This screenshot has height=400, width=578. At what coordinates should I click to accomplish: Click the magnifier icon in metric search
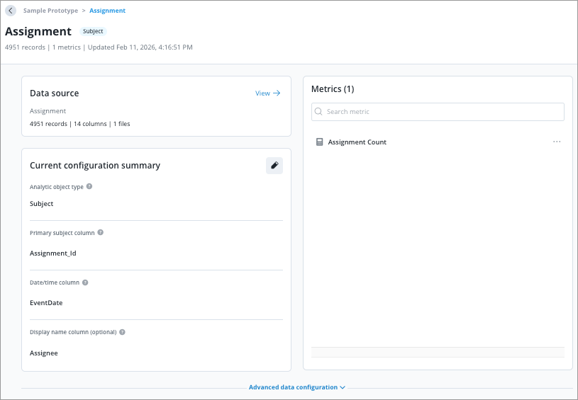click(319, 112)
